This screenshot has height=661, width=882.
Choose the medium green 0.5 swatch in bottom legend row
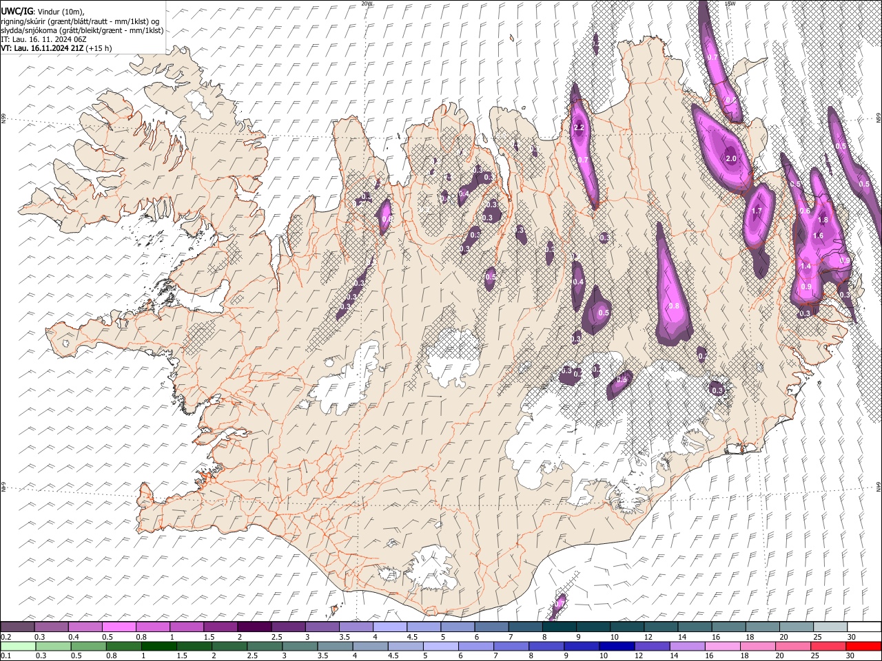pos(89,646)
